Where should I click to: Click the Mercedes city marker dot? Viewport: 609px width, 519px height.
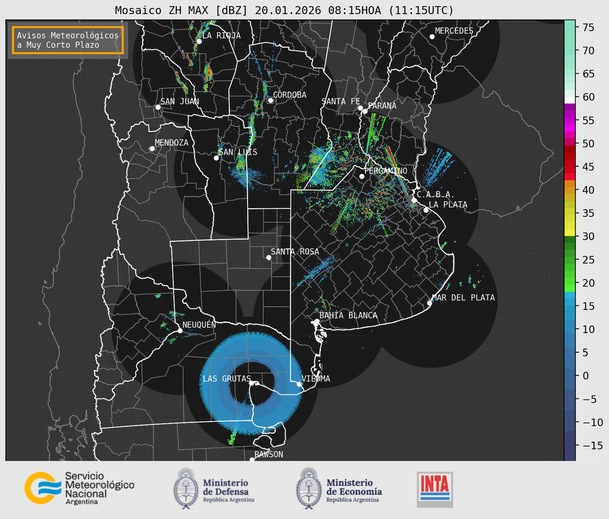coord(432,37)
